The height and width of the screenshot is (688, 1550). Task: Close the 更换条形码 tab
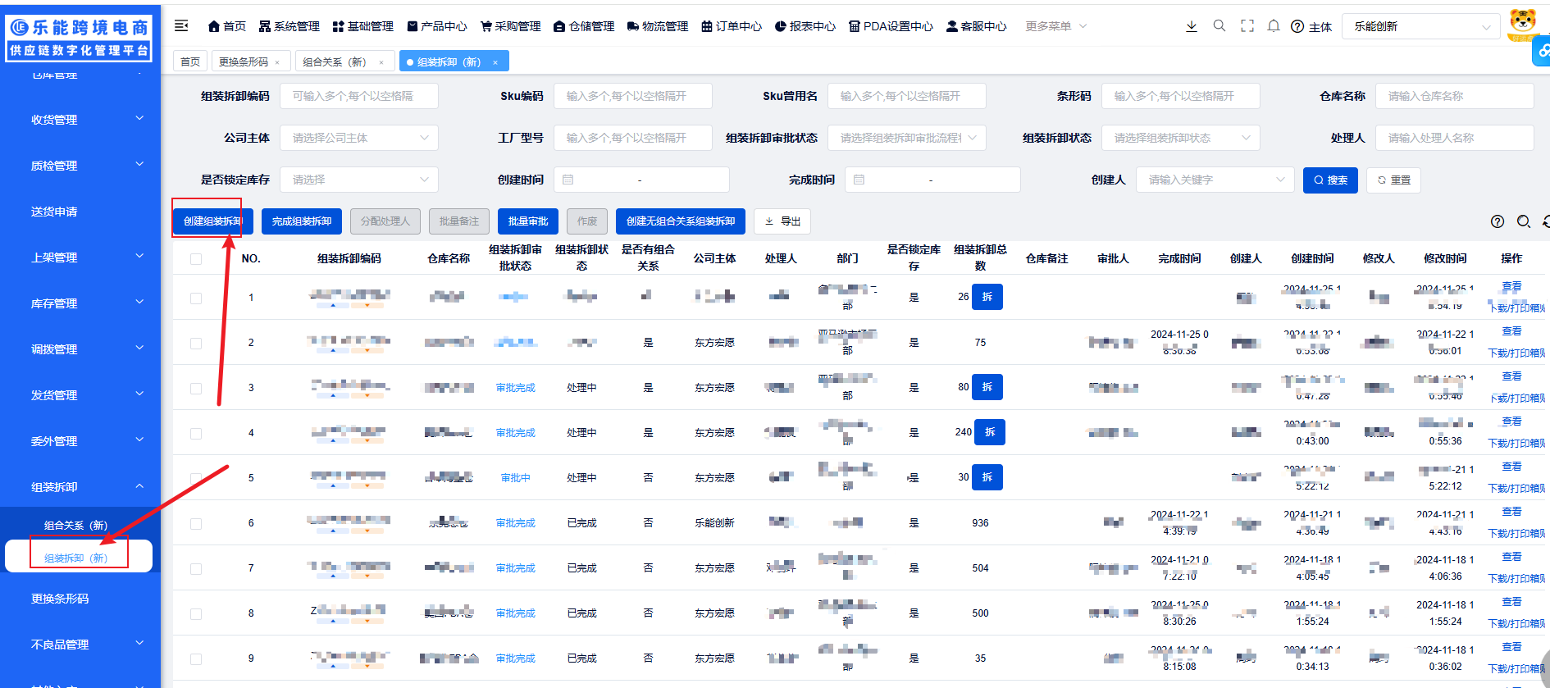pos(277,62)
